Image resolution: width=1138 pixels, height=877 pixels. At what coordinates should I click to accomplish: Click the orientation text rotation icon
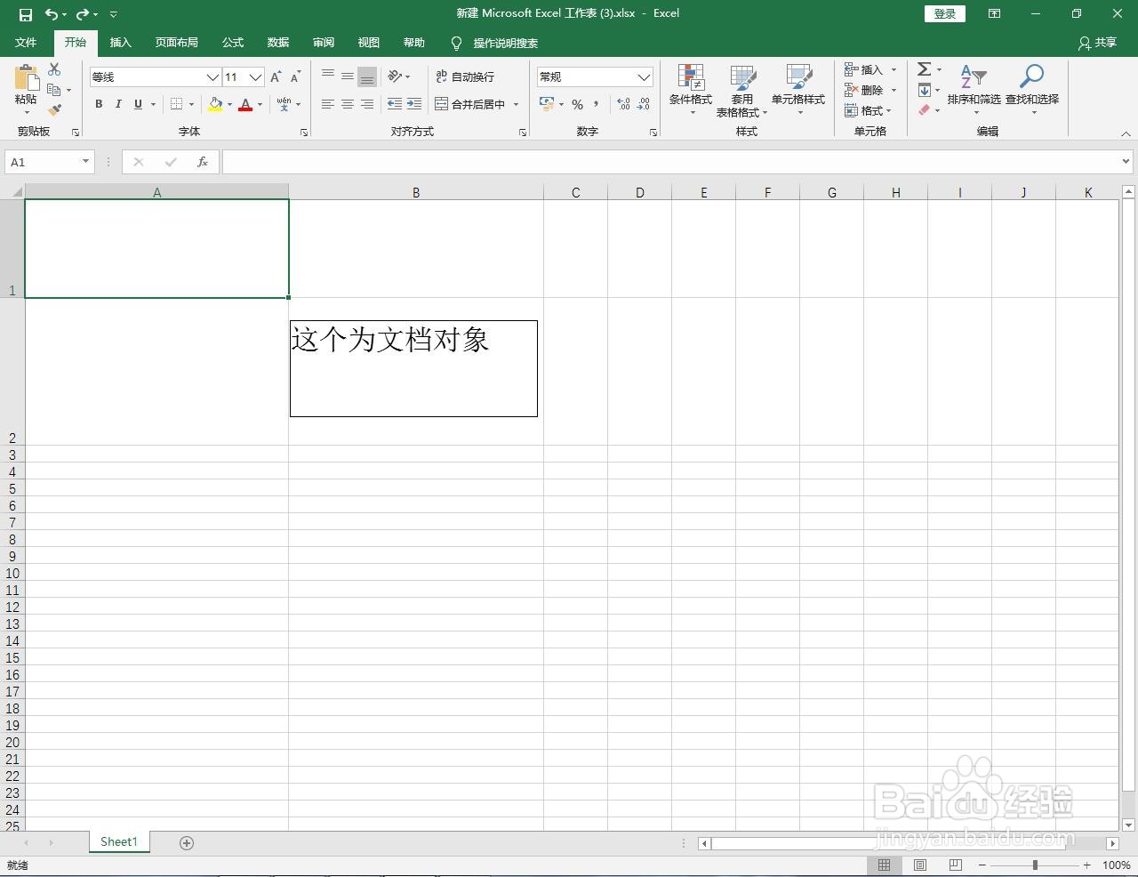[x=395, y=76]
